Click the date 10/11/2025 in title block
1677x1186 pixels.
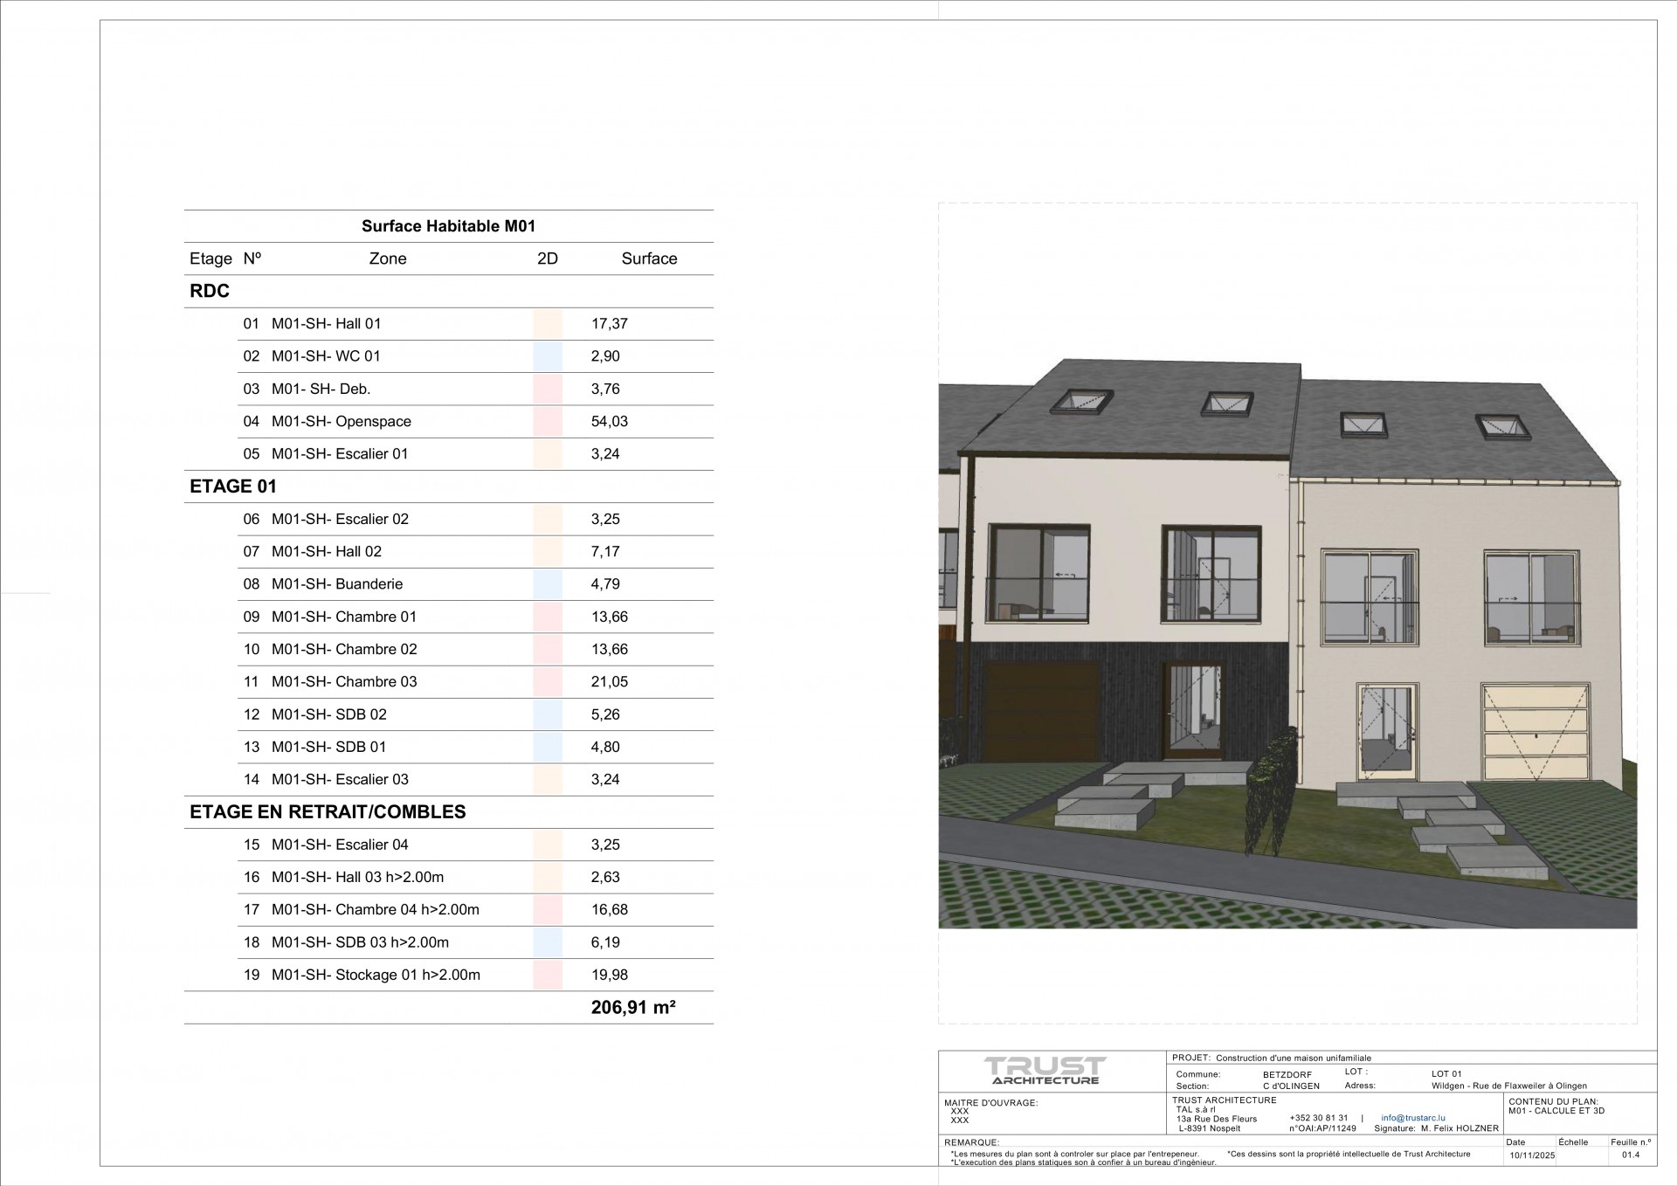1533,1155
